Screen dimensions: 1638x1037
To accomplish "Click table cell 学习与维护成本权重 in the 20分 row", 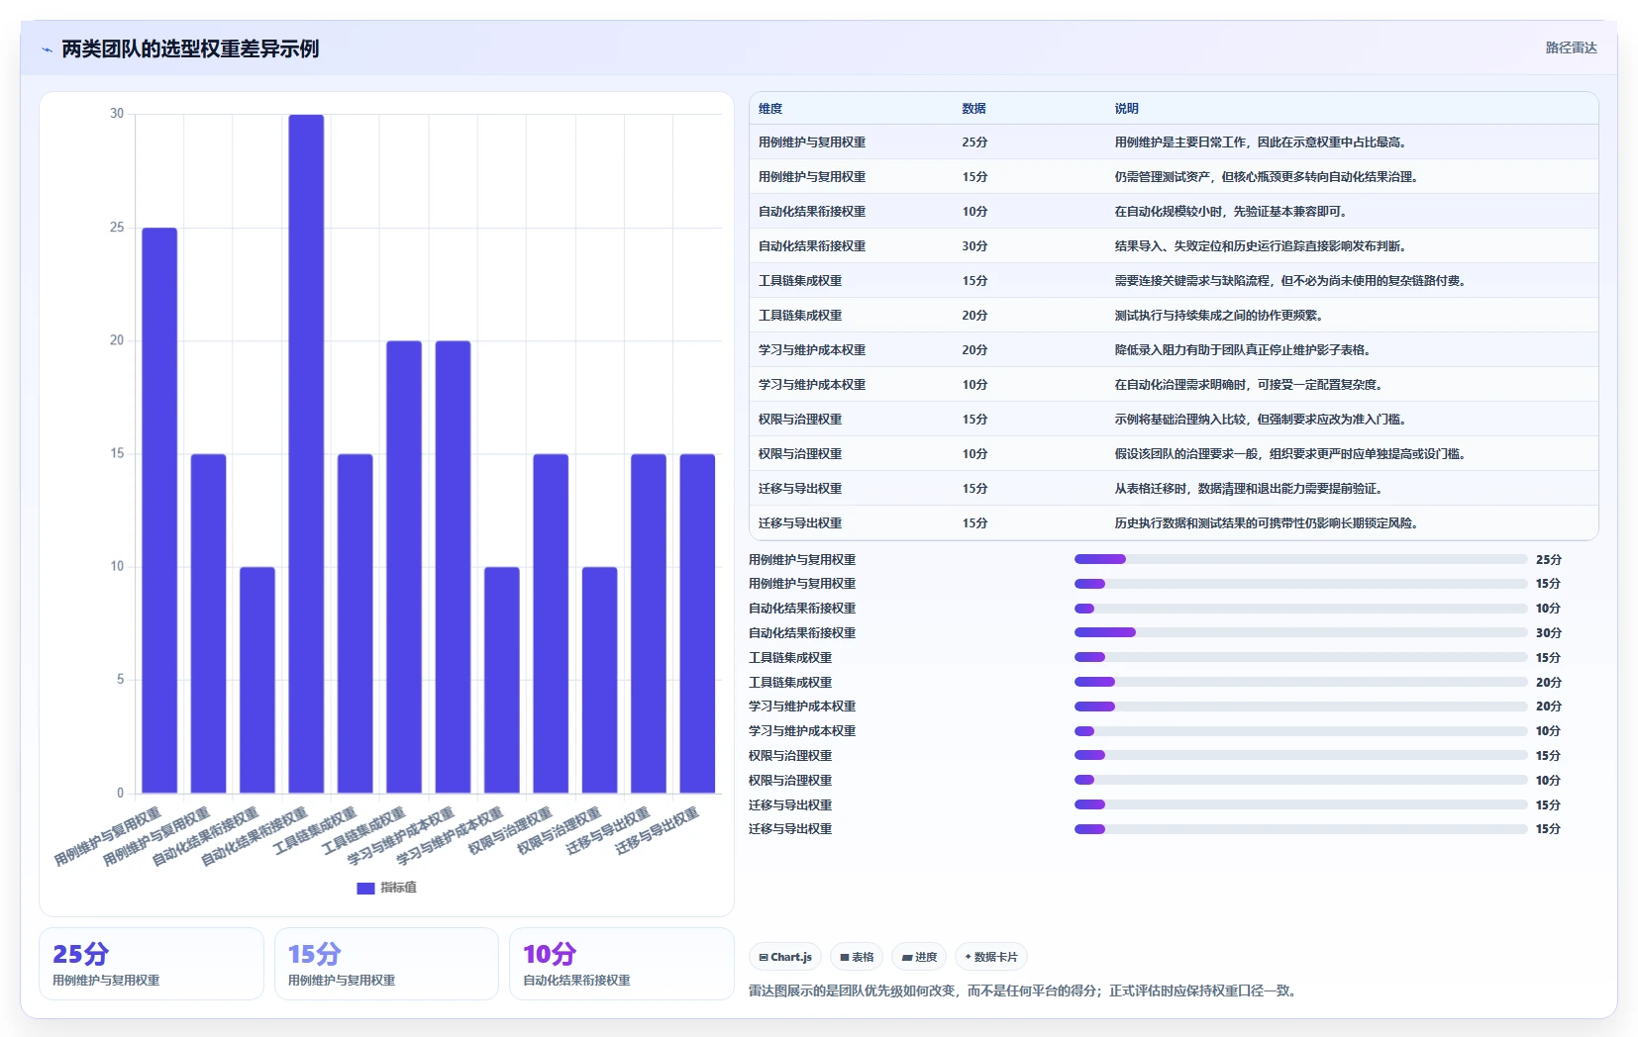I will tap(812, 350).
